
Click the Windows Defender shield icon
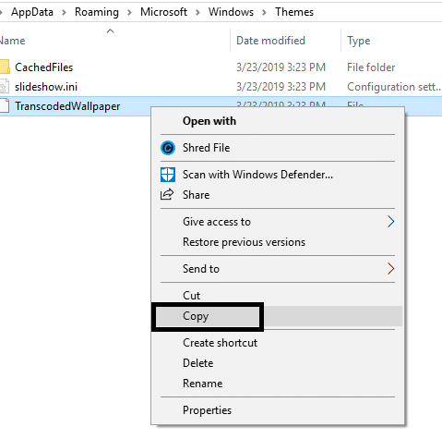(168, 175)
